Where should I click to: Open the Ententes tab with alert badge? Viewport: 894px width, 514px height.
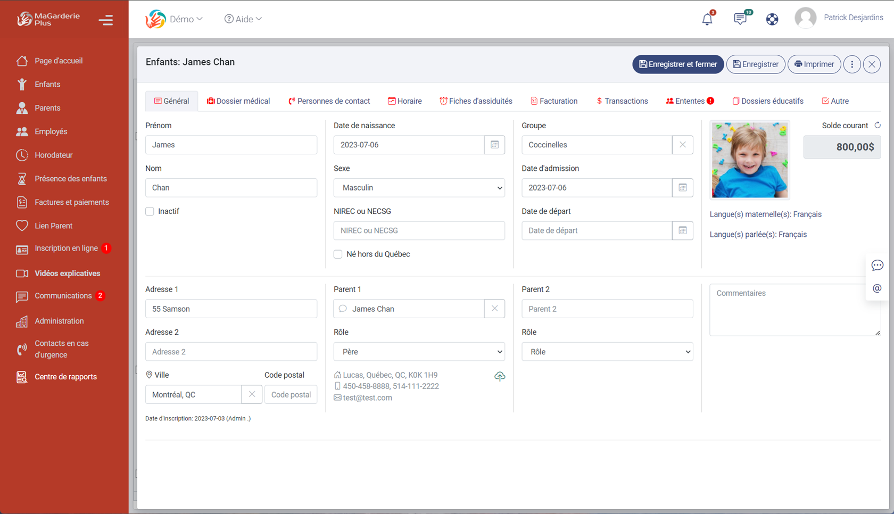pos(689,101)
